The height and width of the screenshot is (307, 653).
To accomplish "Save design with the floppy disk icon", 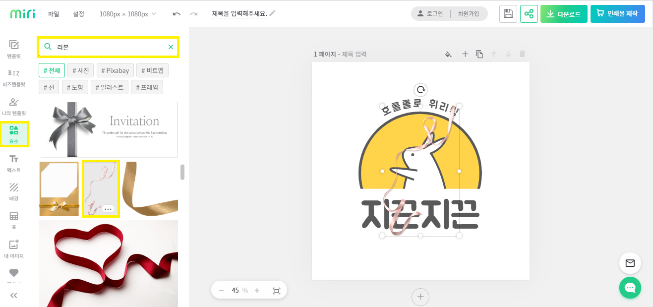I will (x=508, y=14).
